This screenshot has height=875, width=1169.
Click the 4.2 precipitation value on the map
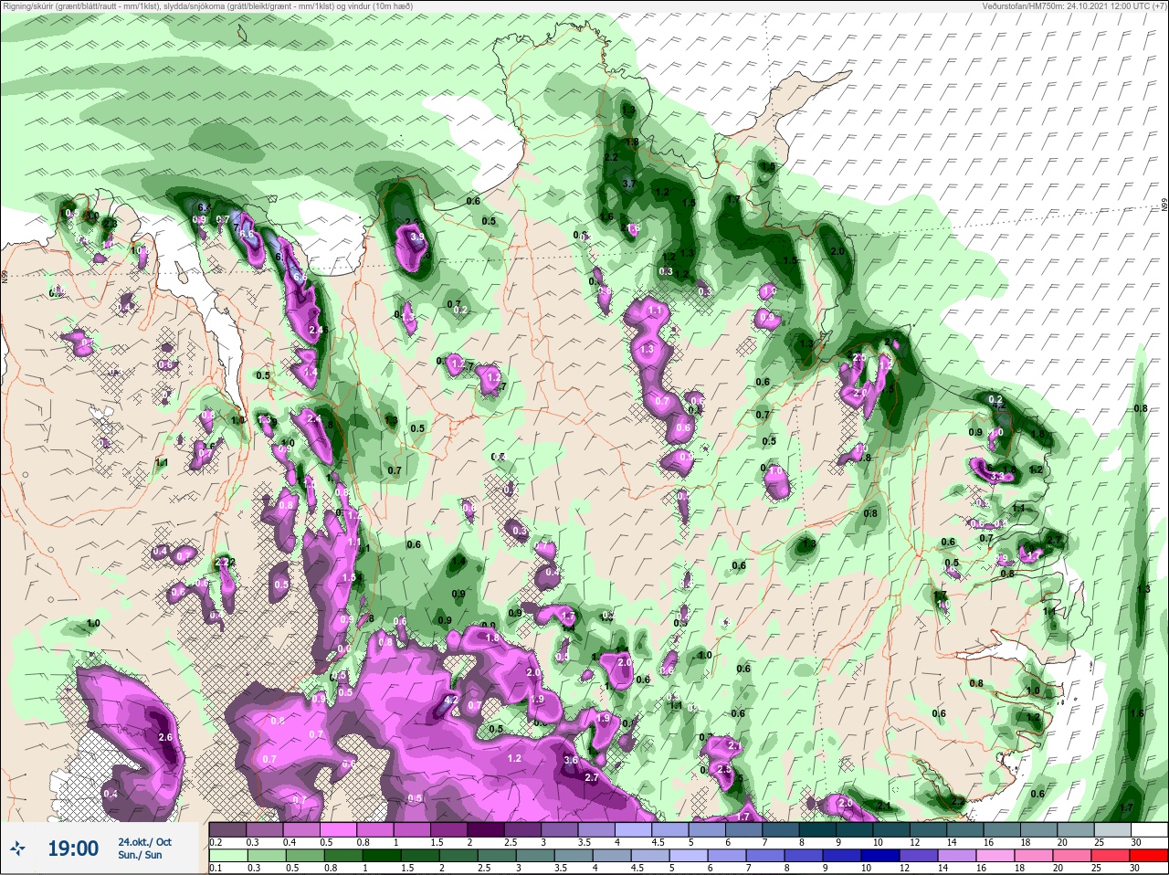pyautogui.click(x=450, y=702)
